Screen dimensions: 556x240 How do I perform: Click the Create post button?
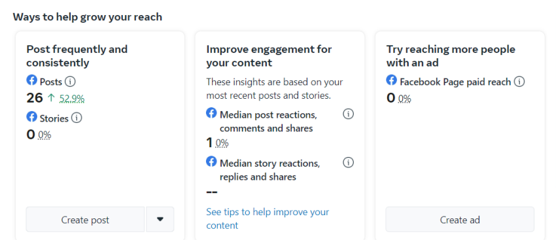click(85, 220)
